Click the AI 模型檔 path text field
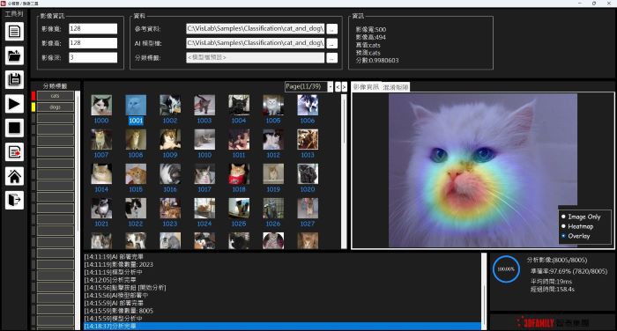617x331 pixels. click(256, 43)
